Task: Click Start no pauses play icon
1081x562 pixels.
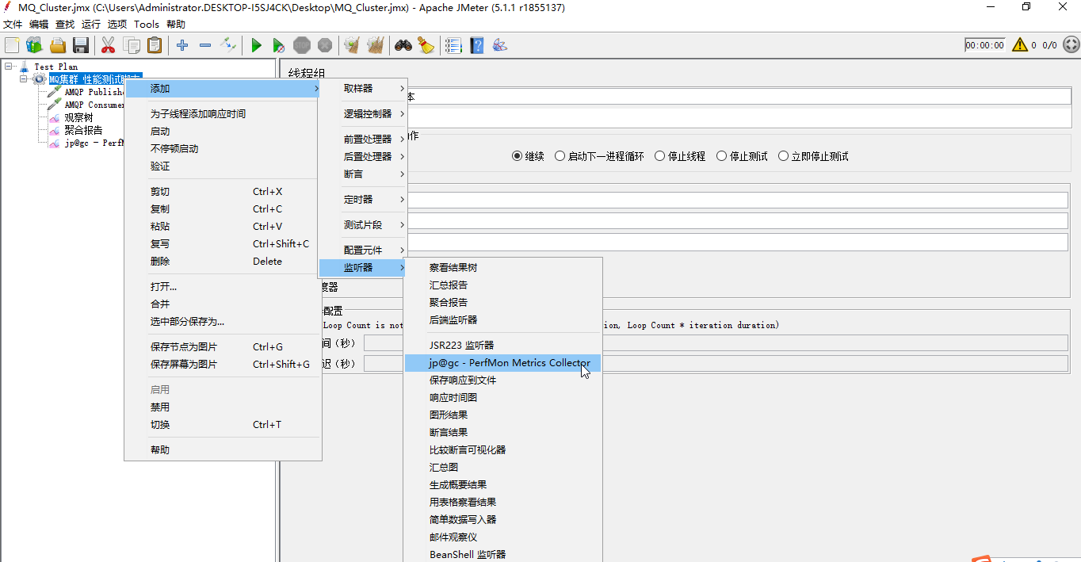Action: click(279, 45)
